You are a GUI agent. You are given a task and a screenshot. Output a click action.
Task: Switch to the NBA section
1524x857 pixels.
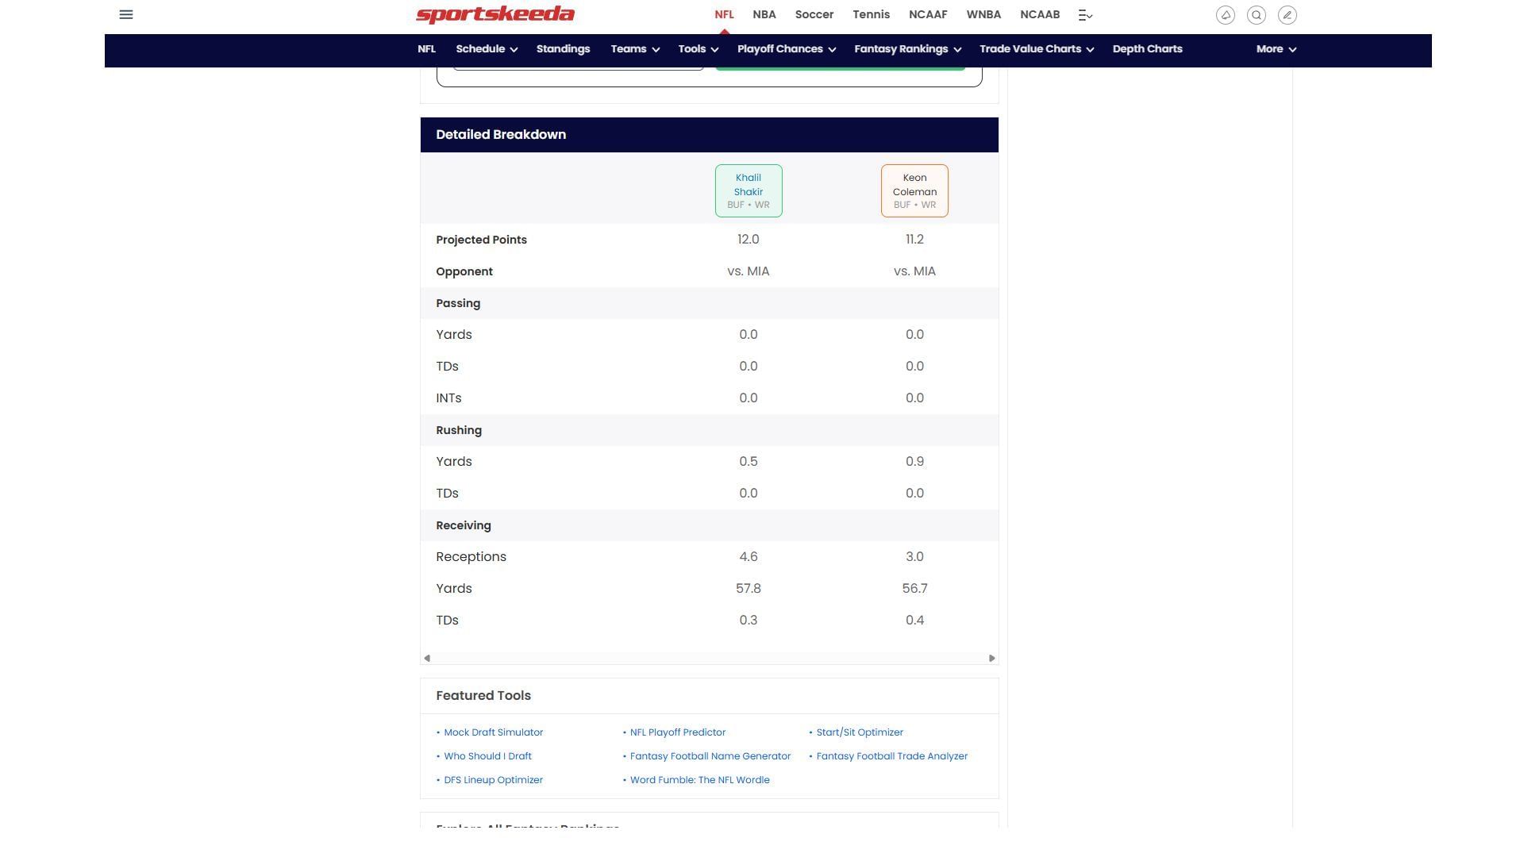(x=764, y=14)
